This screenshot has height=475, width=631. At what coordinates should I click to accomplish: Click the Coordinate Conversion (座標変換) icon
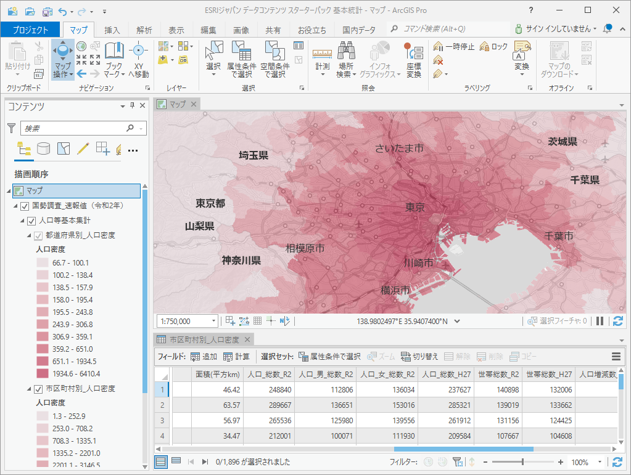[x=413, y=52]
